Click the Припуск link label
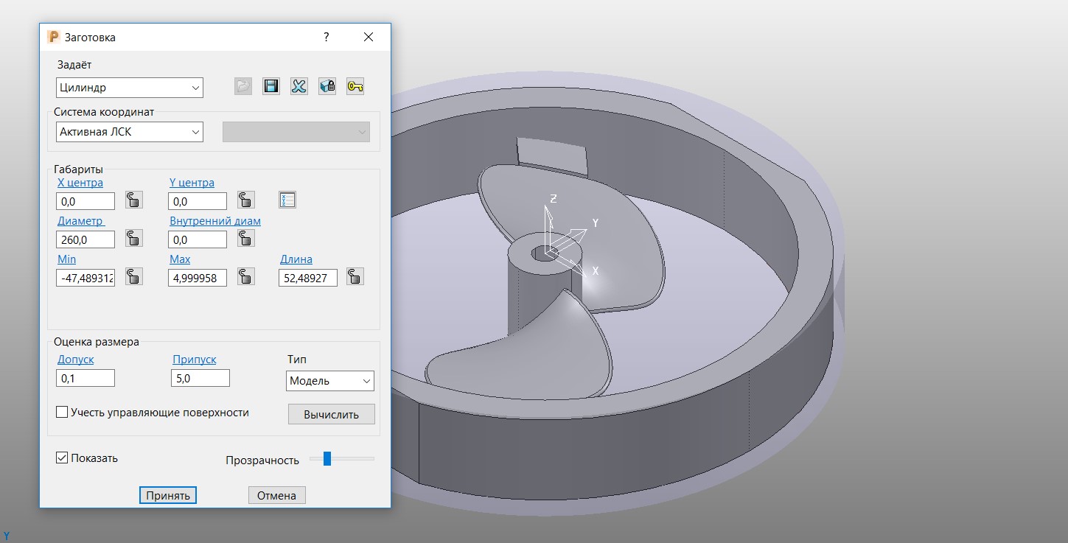 [195, 360]
